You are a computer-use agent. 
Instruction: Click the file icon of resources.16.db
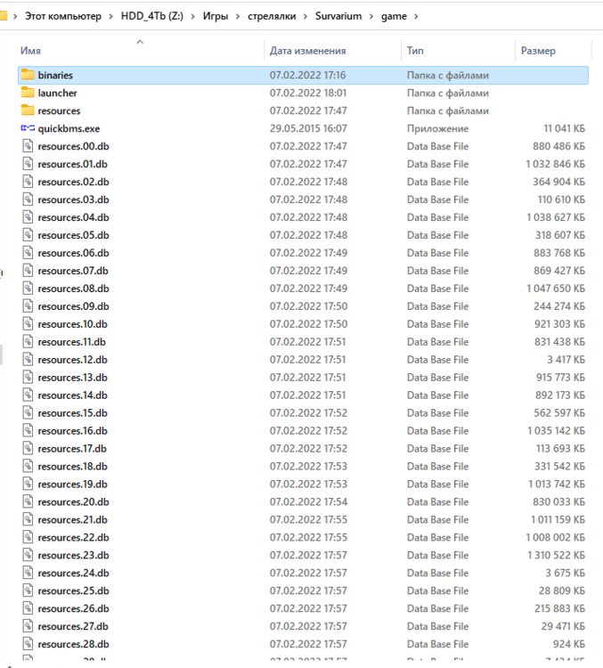(28, 431)
